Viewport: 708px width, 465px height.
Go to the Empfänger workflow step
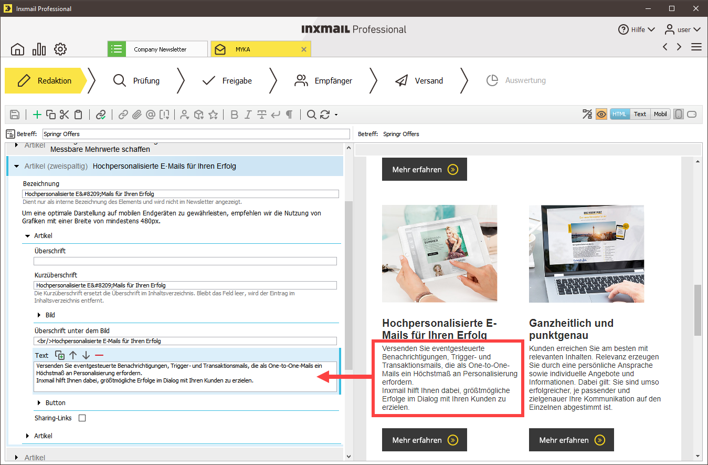(323, 80)
